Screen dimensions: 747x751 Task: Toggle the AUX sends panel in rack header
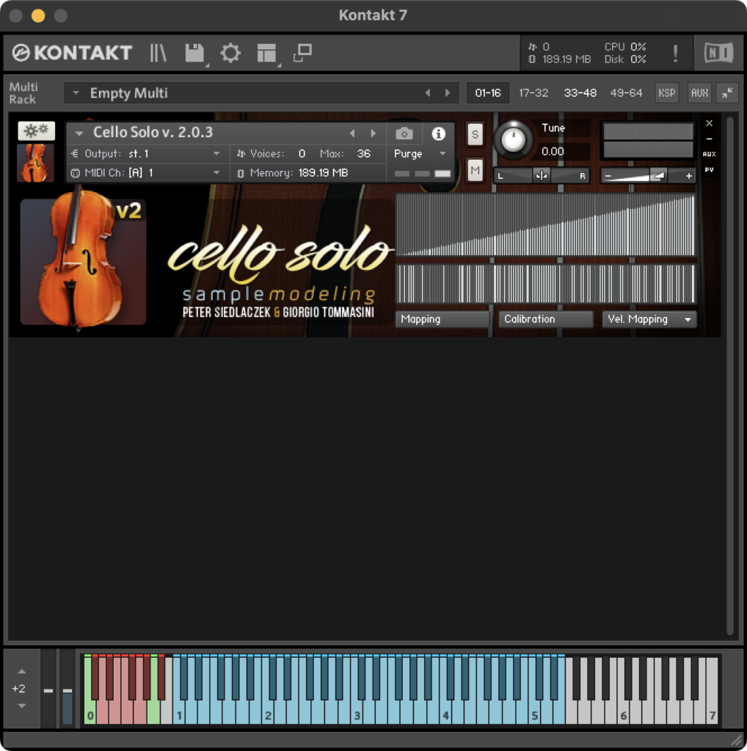[x=699, y=93]
